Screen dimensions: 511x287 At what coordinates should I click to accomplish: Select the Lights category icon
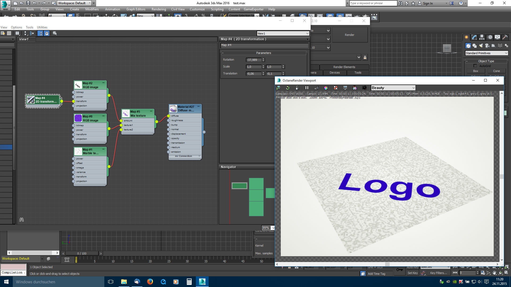coord(481,46)
